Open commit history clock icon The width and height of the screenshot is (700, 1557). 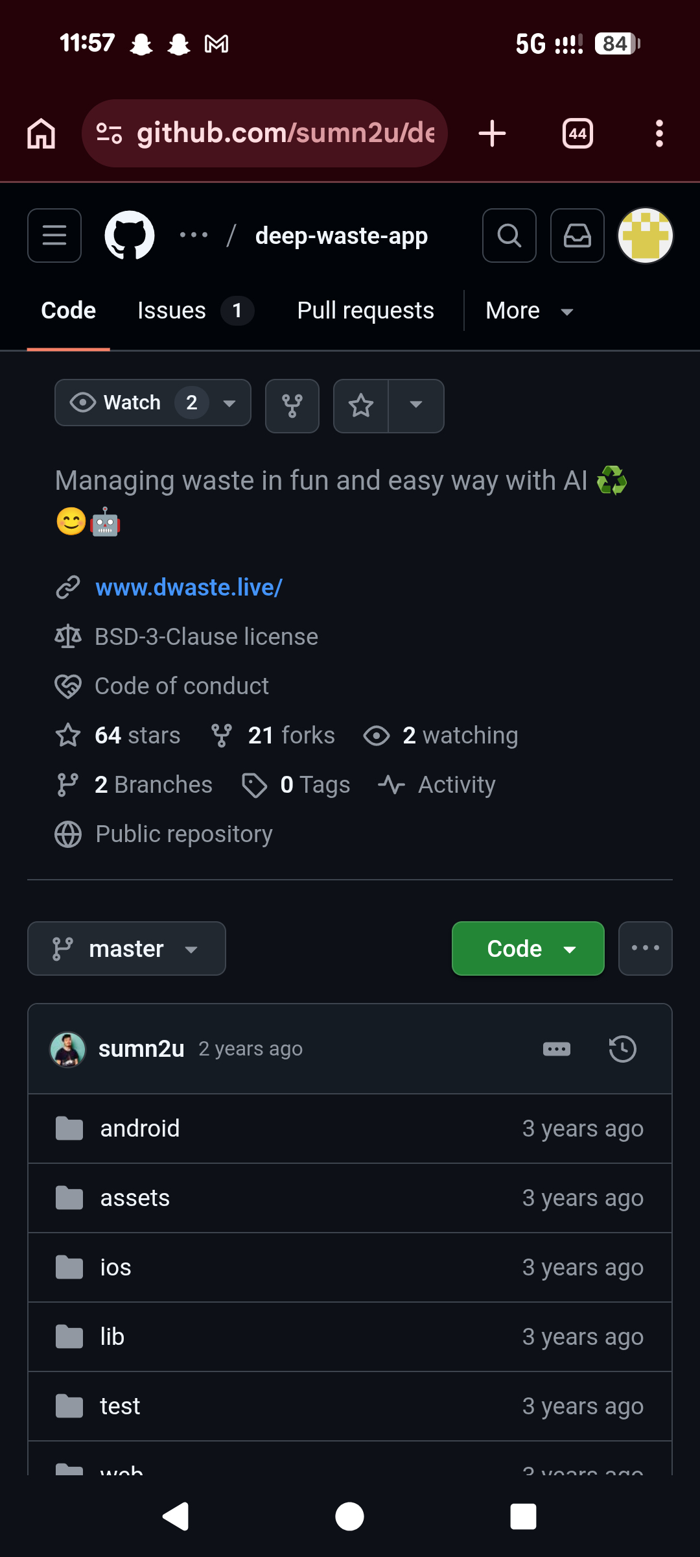pyautogui.click(x=622, y=1049)
